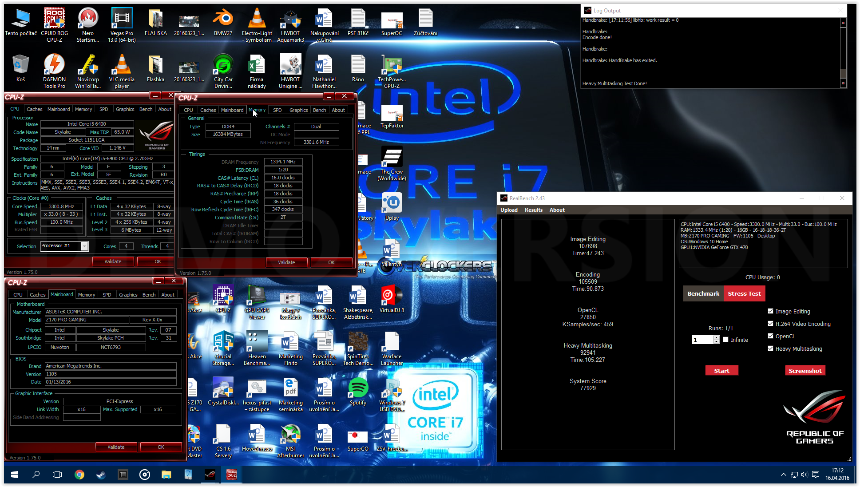Open GPU Caps Viewer desktop icon
This screenshot has height=487, width=860.
click(x=257, y=302)
